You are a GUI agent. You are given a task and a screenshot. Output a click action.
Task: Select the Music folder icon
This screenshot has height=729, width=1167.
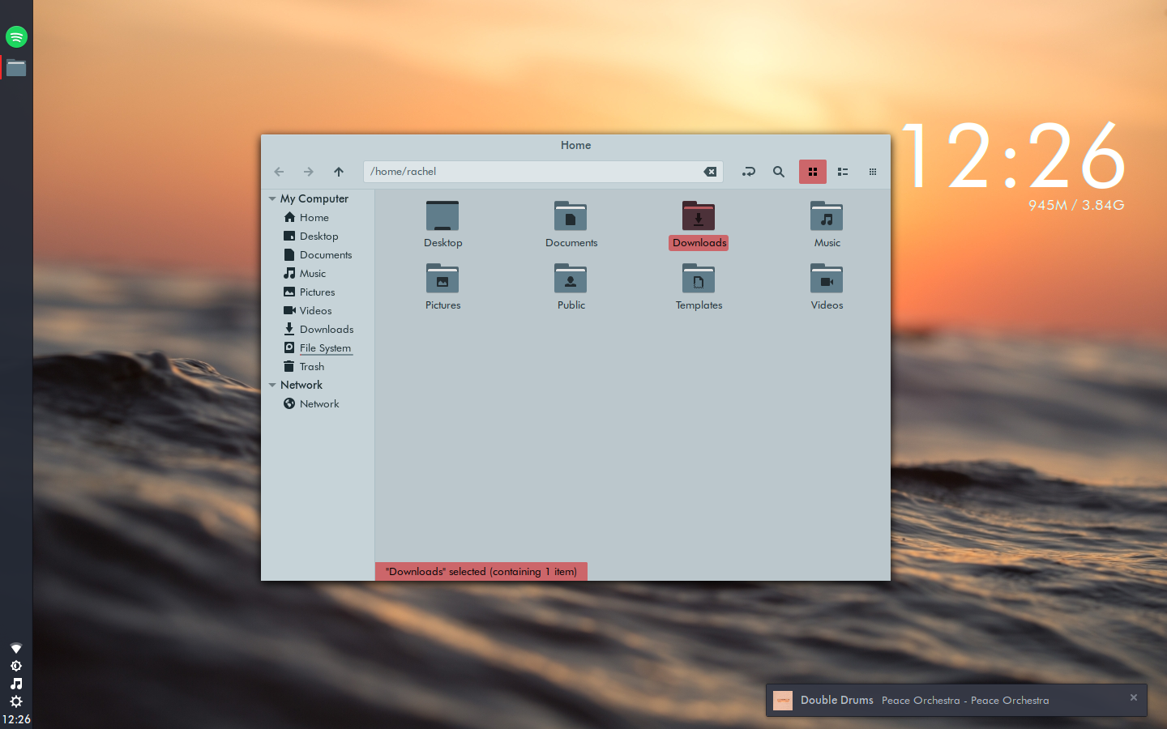point(827,216)
